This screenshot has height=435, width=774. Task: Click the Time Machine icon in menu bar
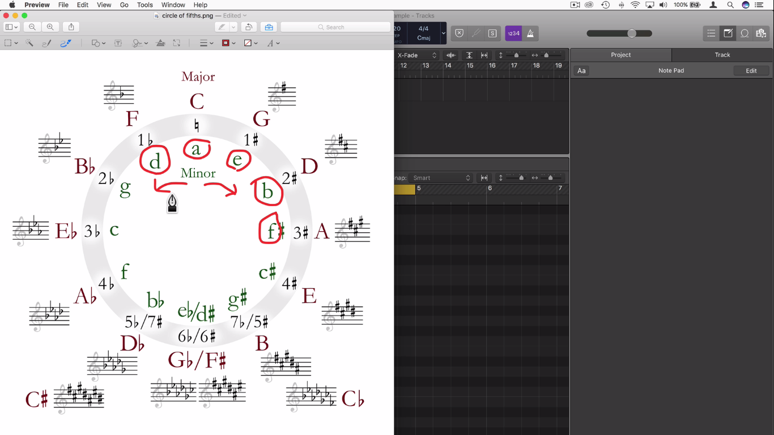[606, 5]
